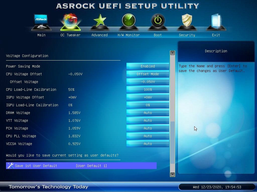Click the VCCSA Voltage label

pos(19,144)
